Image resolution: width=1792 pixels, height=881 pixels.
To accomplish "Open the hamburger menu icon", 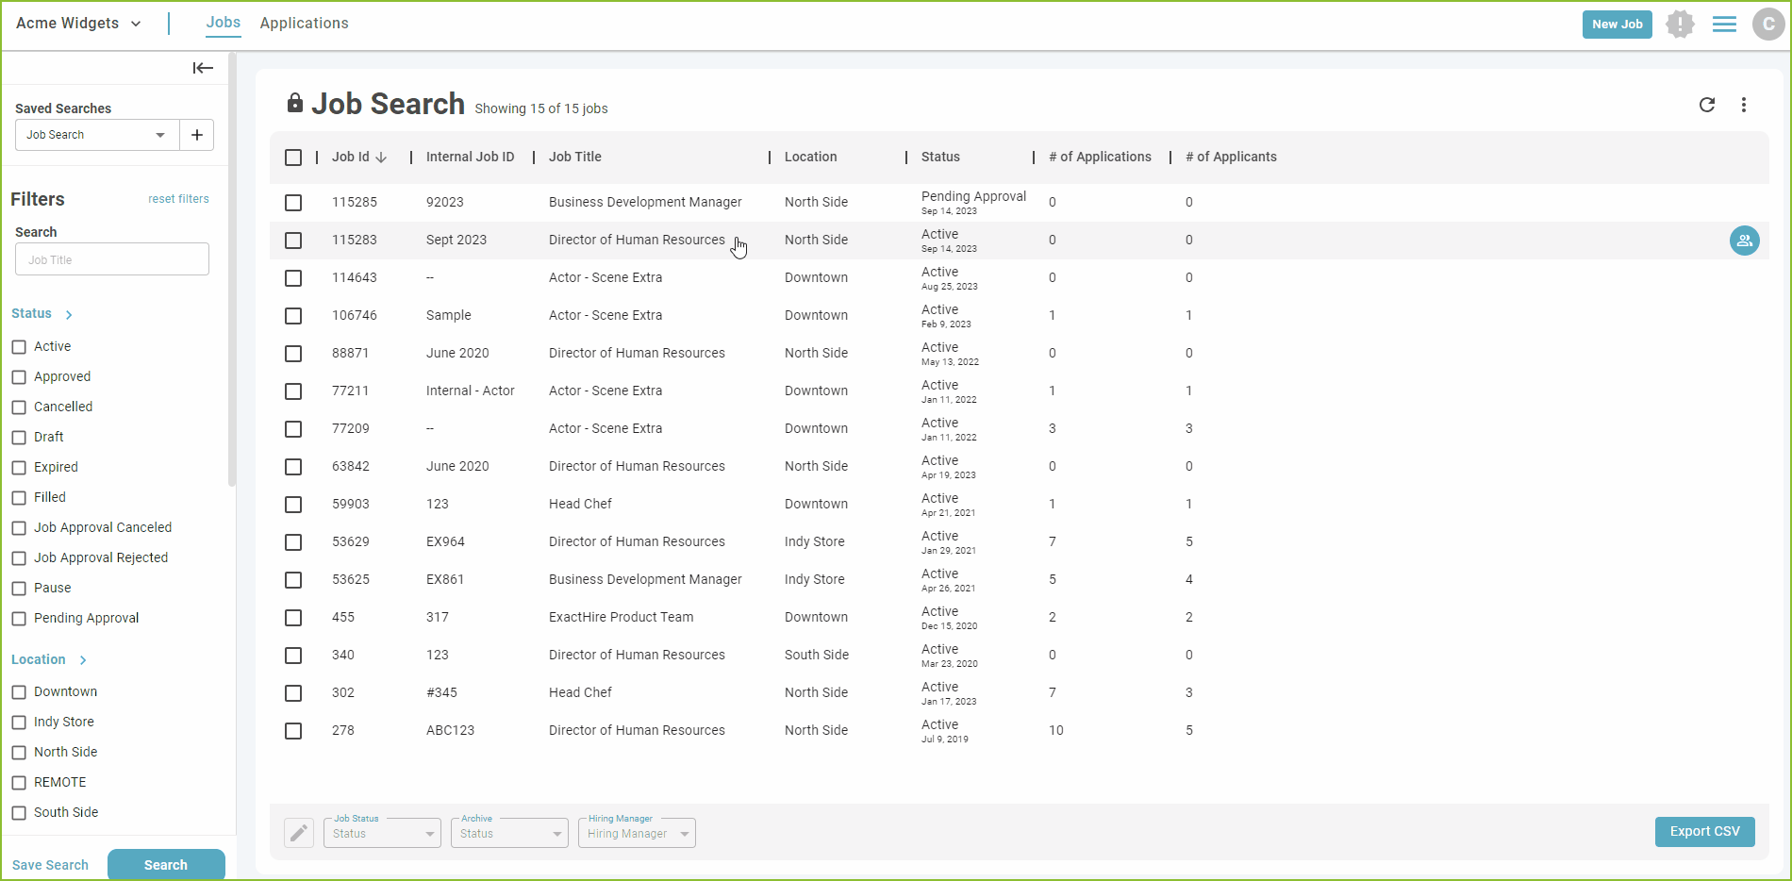I will [x=1724, y=24].
